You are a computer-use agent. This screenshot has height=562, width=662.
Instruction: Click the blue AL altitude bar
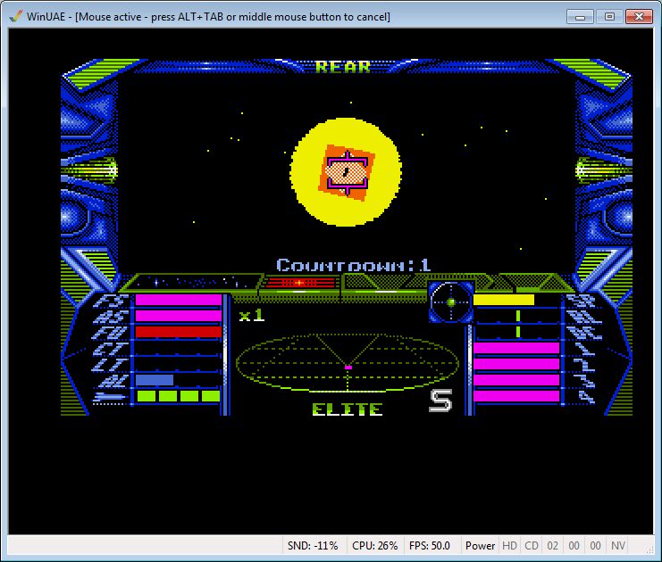point(154,380)
